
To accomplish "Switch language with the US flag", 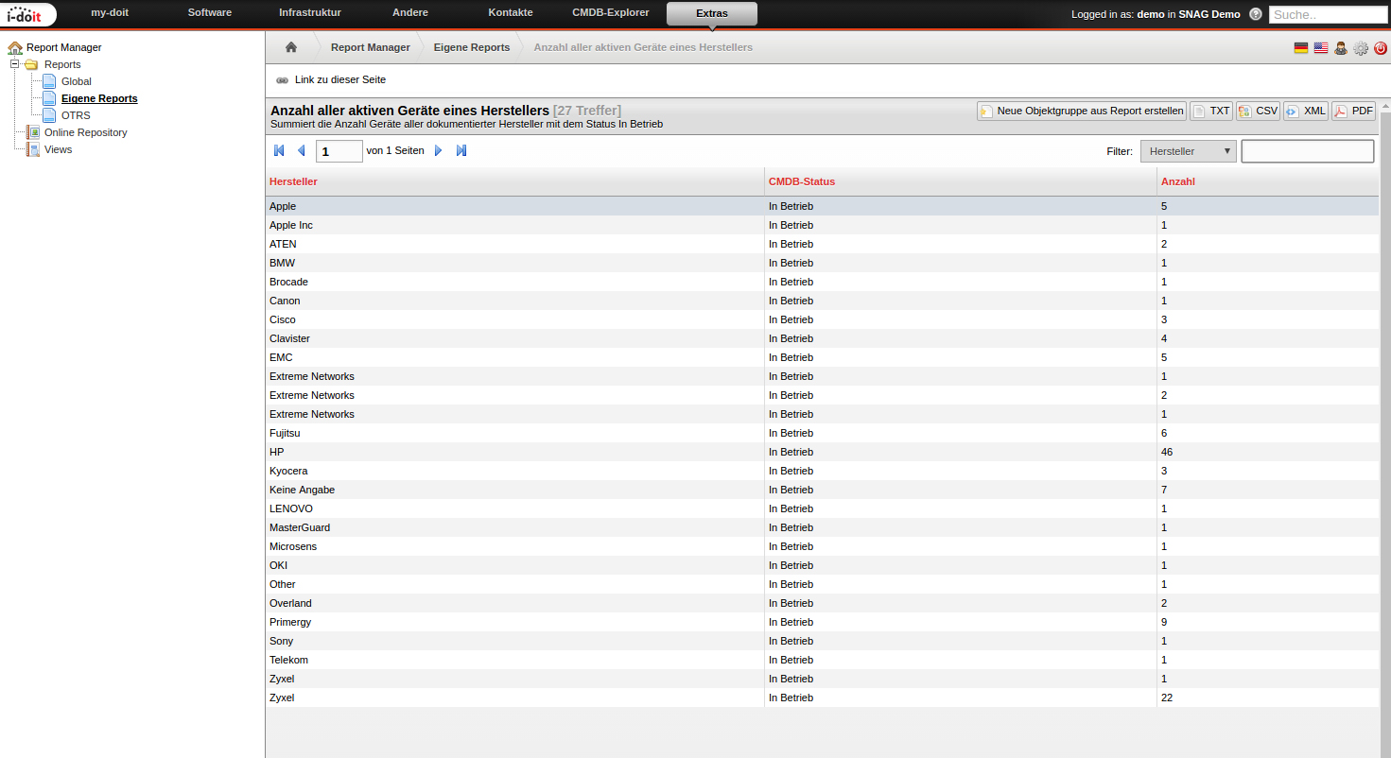I will [x=1321, y=48].
